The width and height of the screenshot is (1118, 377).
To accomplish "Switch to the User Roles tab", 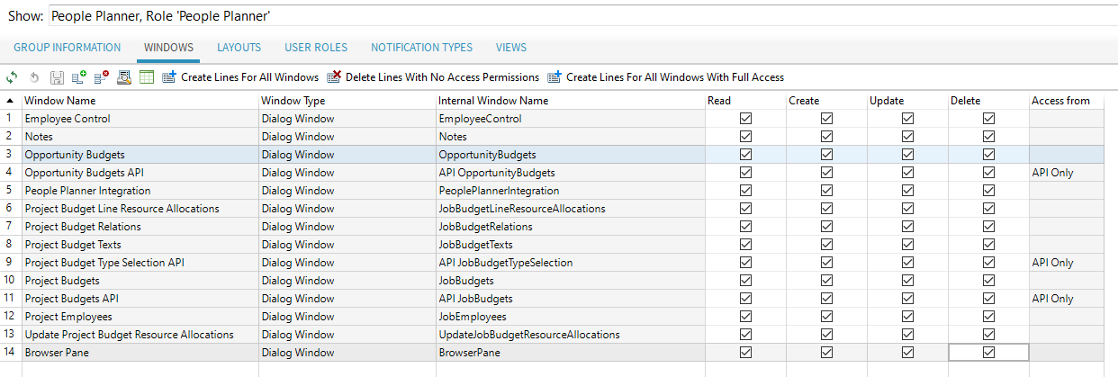I will (316, 48).
